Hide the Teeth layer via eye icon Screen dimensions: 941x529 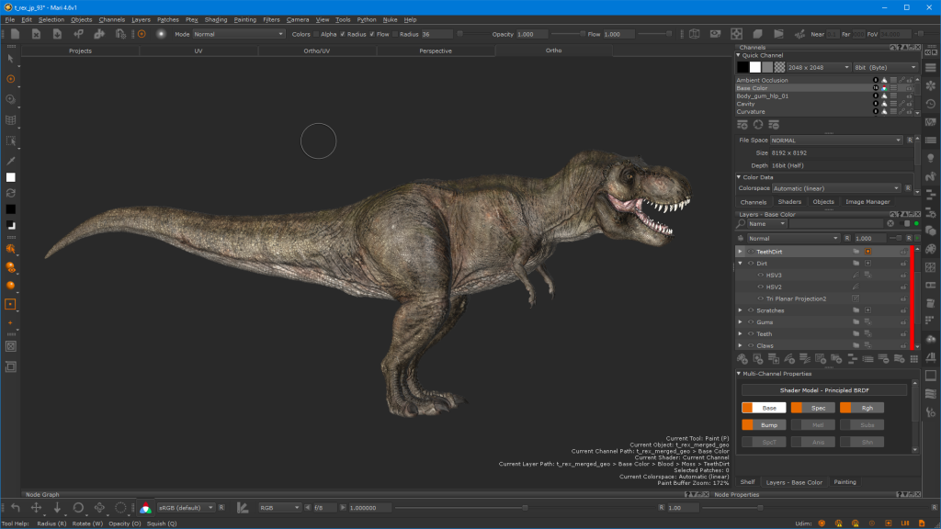tap(751, 334)
